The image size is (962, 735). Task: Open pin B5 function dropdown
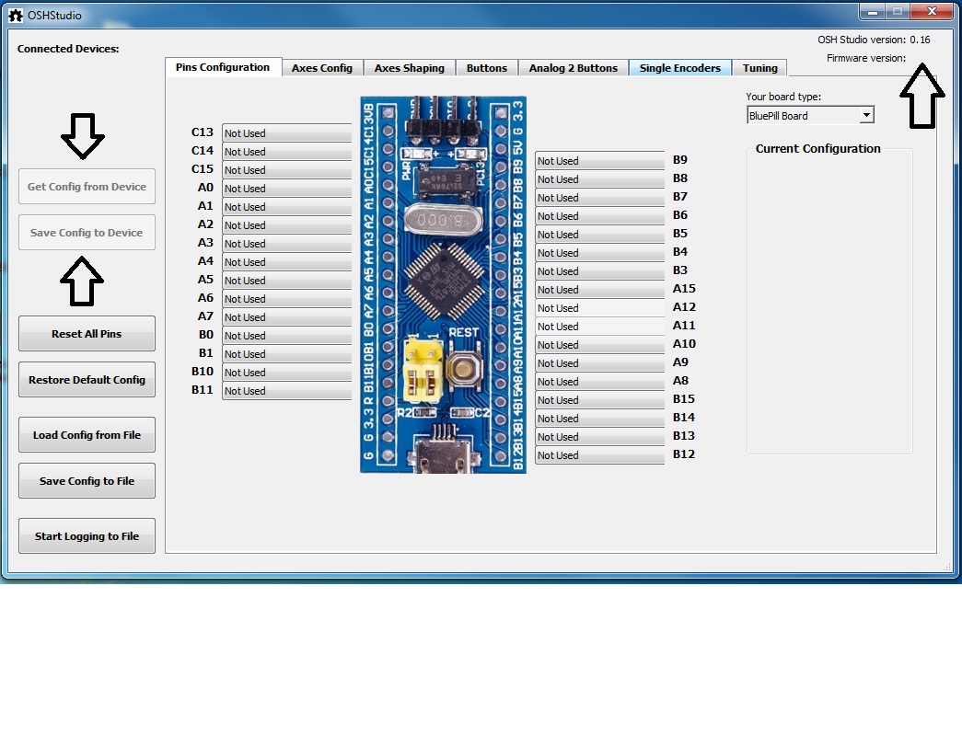click(600, 235)
